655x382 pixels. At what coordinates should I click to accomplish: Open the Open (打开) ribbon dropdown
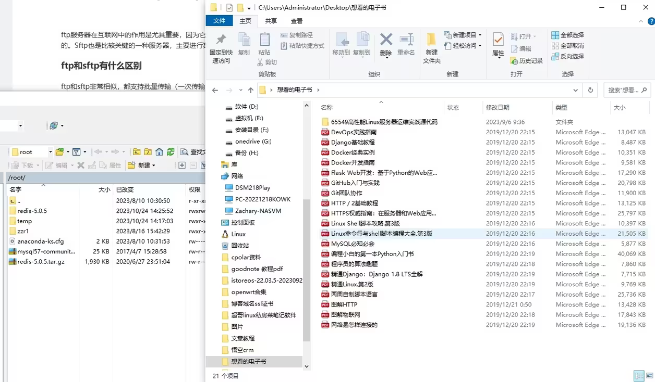(523, 36)
